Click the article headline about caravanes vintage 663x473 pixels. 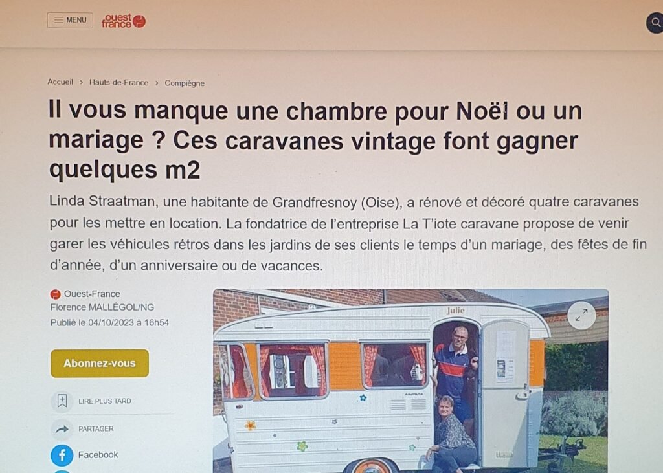[315, 140]
